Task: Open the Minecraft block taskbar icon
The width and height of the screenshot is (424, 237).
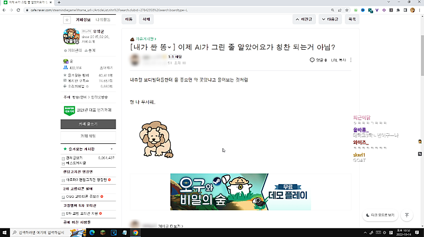Action: pos(103,232)
